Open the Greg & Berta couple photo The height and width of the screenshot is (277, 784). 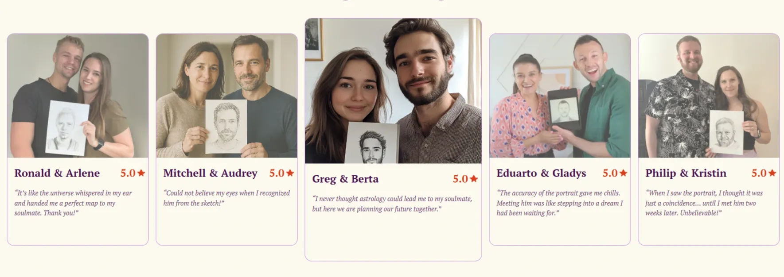393,91
